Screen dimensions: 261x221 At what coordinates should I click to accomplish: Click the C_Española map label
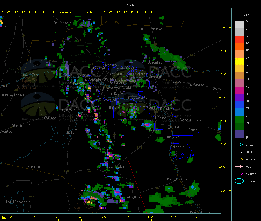pyautogui.click(x=125, y=67)
